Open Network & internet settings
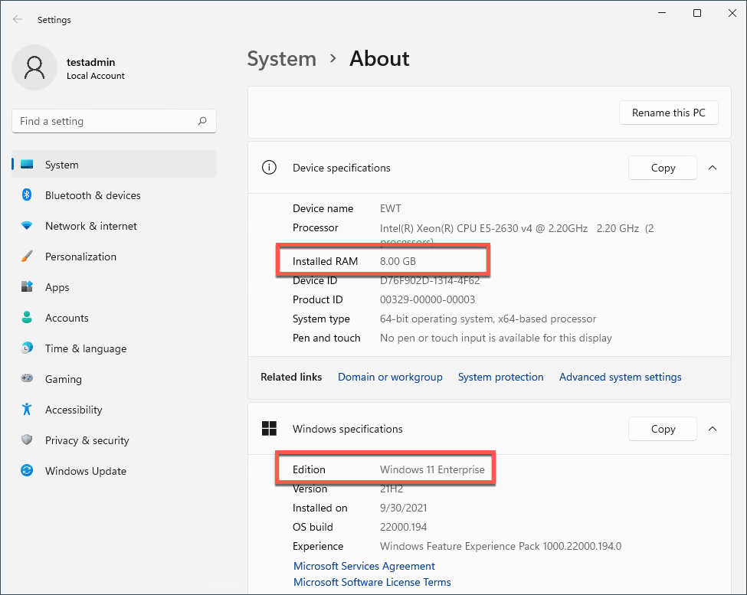The height and width of the screenshot is (595, 747). (x=114, y=226)
